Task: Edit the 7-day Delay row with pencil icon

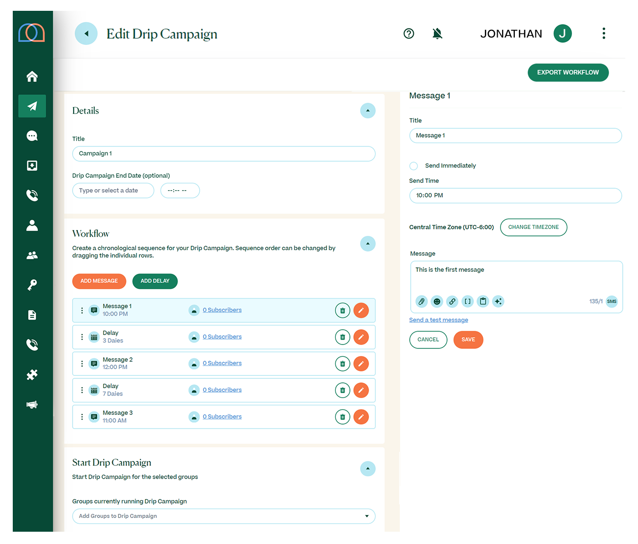Action: (361, 390)
